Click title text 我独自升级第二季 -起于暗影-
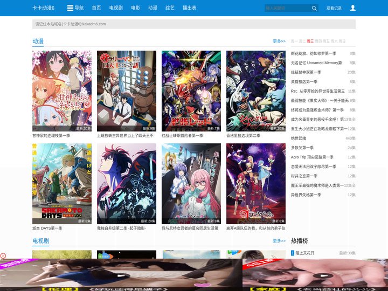This screenshot has width=388, height=291. coord(121,228)
